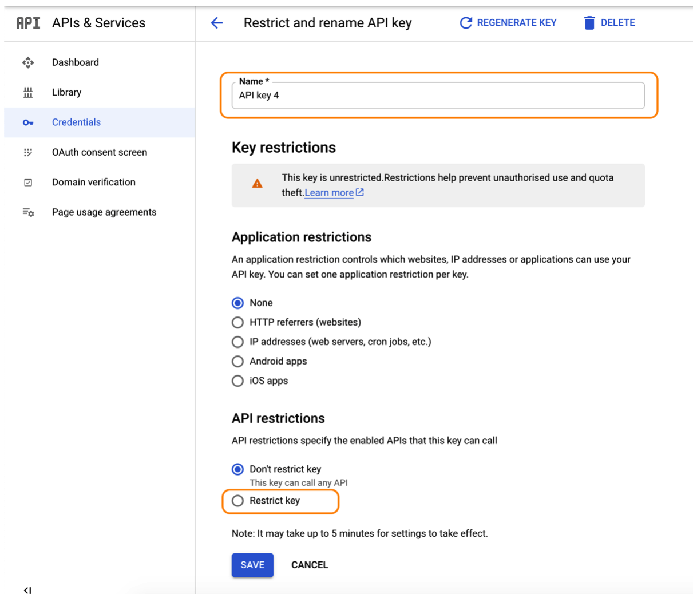Screen dimensions: 697x594
Task: Select the Credentials key icon
Action: click(x=28, y=122)
